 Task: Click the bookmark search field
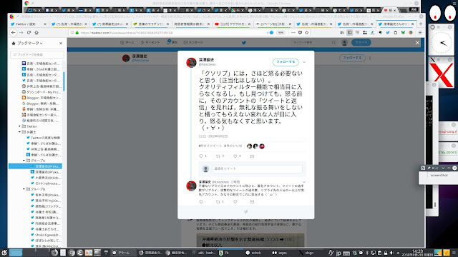coord(37,54)
